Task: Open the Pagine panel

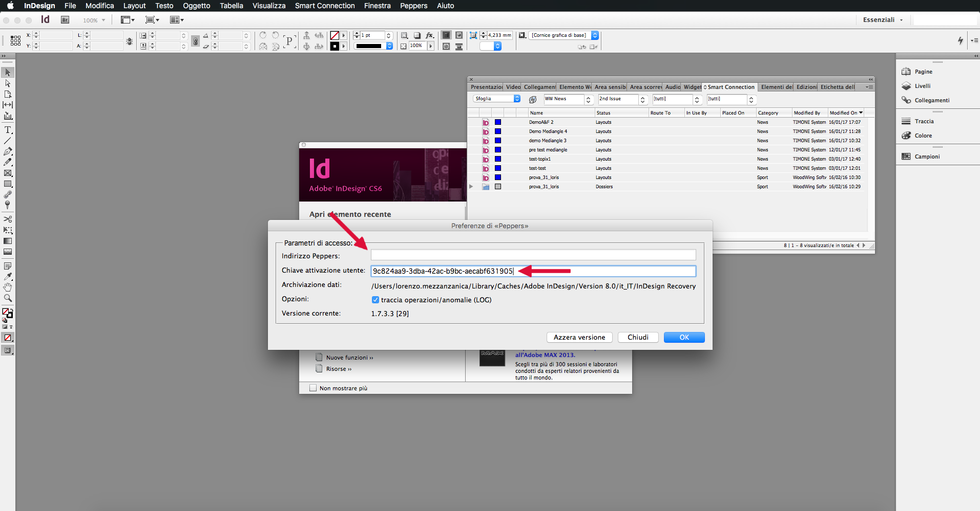Action: point(924,72)
